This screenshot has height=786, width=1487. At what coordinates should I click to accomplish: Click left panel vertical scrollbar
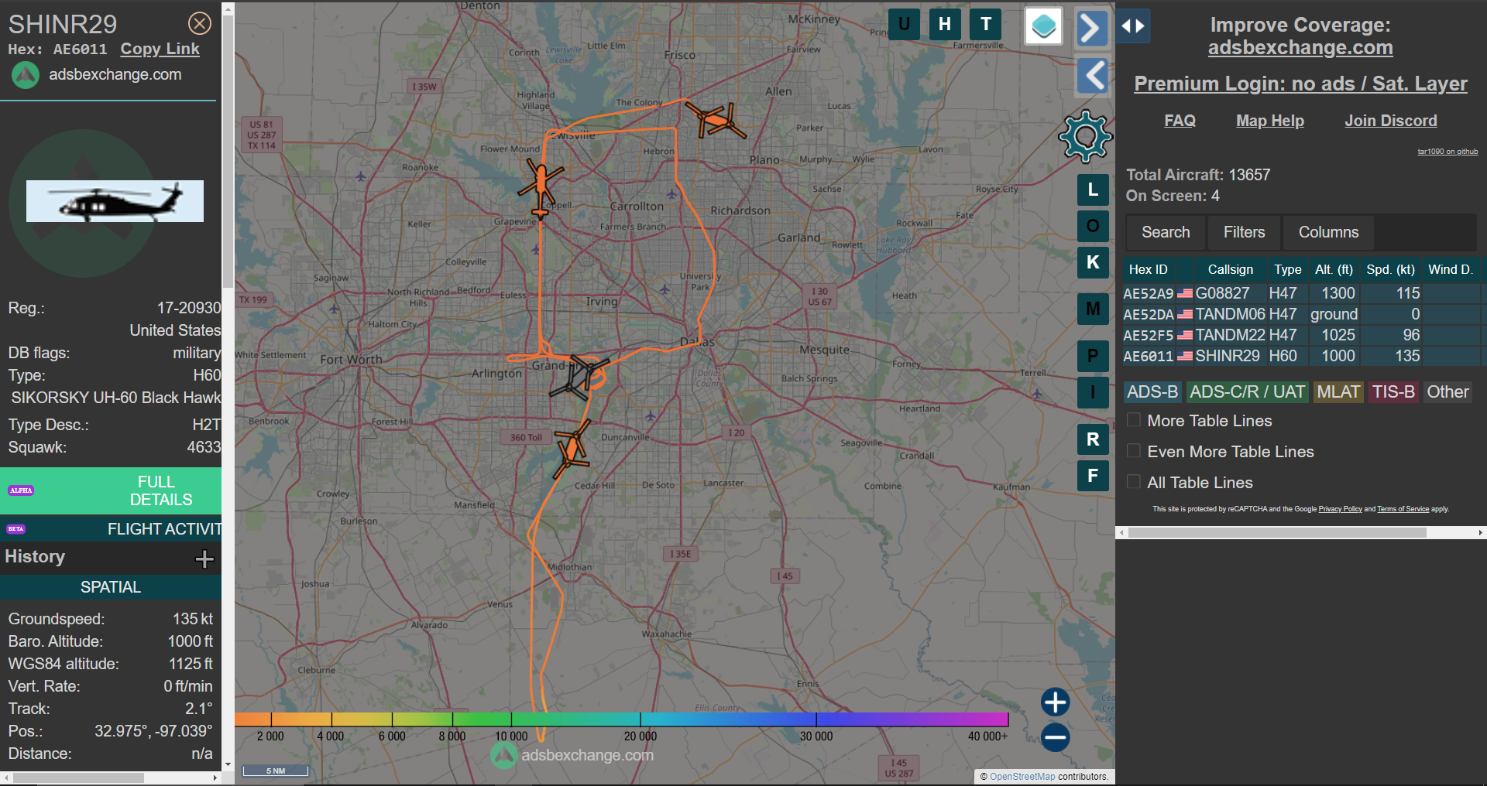pos(228,151)
